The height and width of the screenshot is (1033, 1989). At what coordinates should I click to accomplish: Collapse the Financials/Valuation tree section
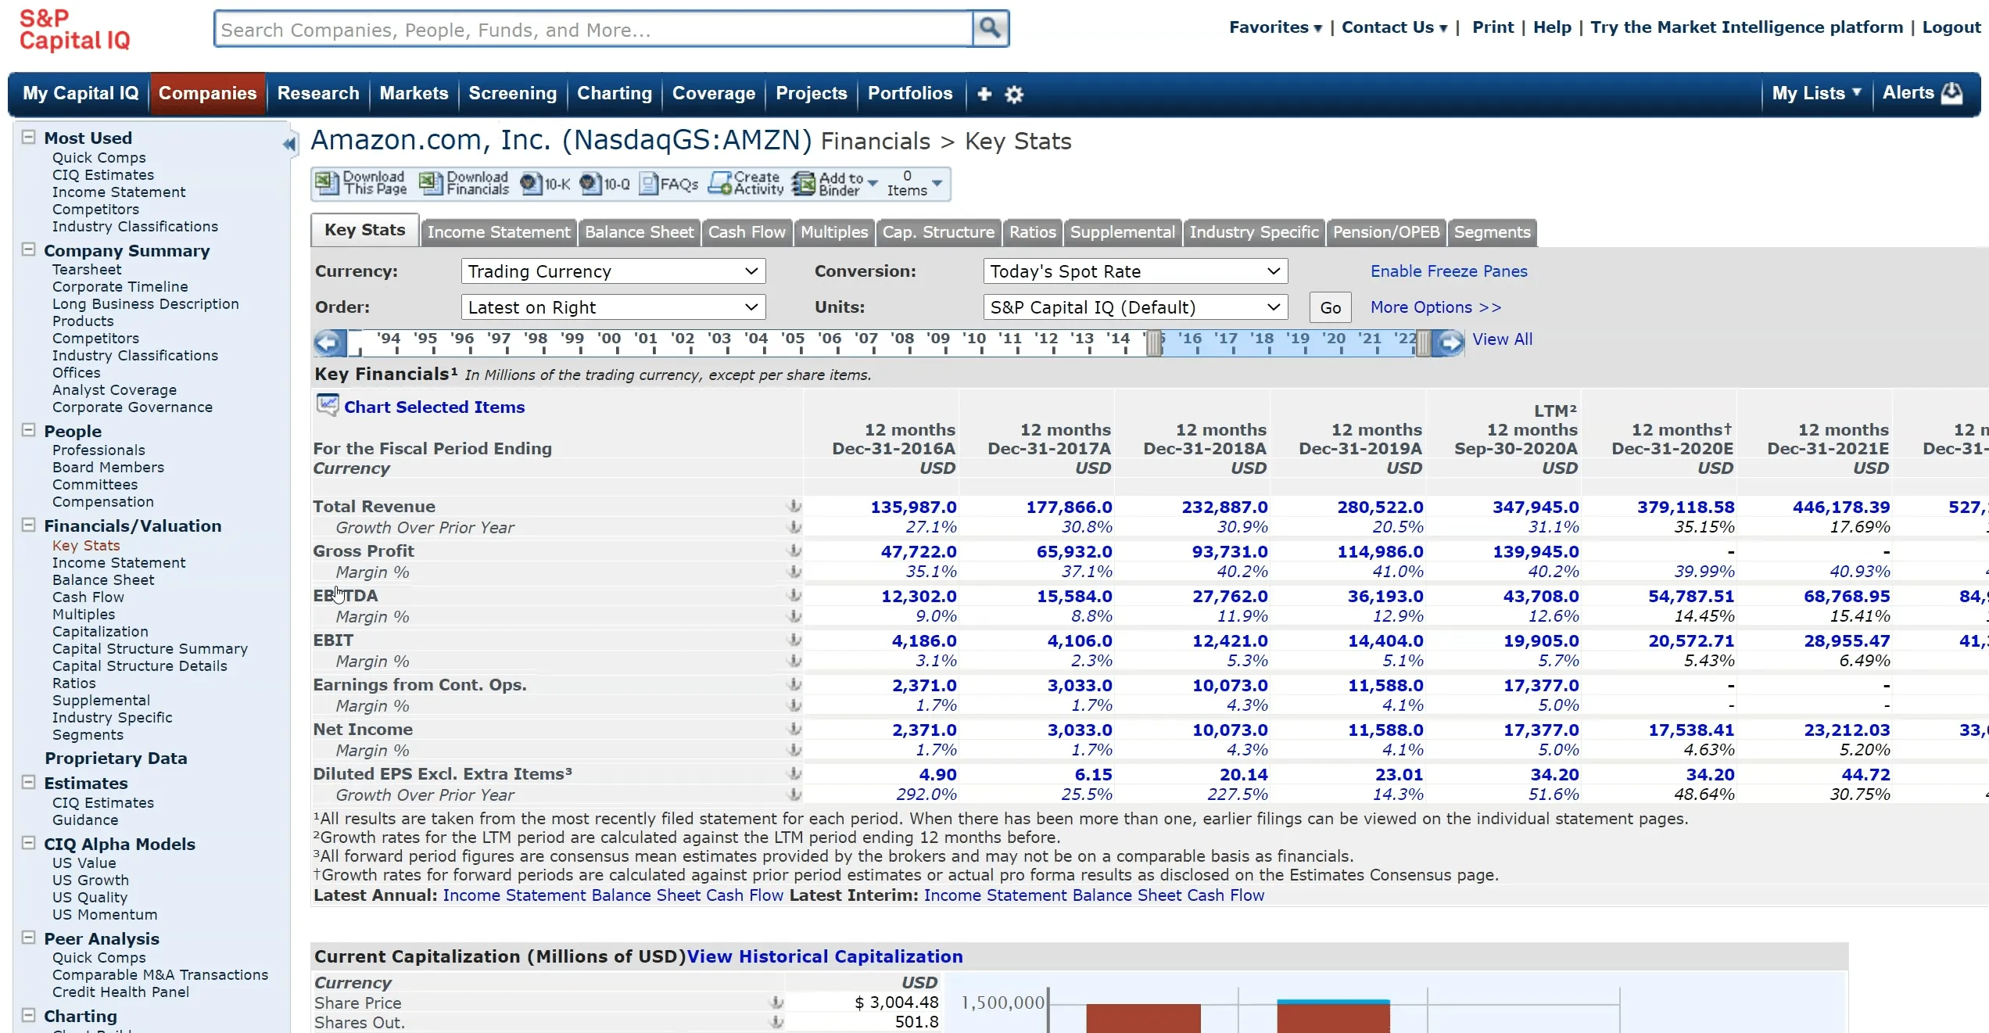(x=29, y=525)
